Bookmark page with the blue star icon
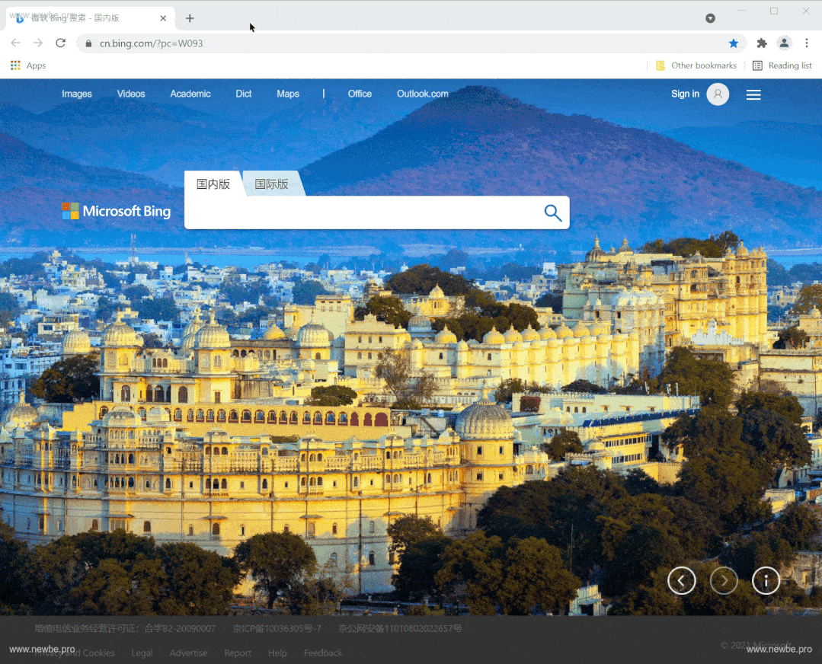822x664 pixels. (734, 43)
